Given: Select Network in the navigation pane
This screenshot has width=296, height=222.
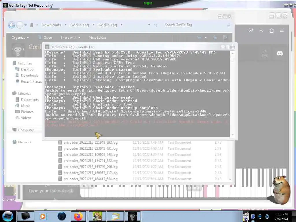Looking at the screenshot, I should pos(22,142).
